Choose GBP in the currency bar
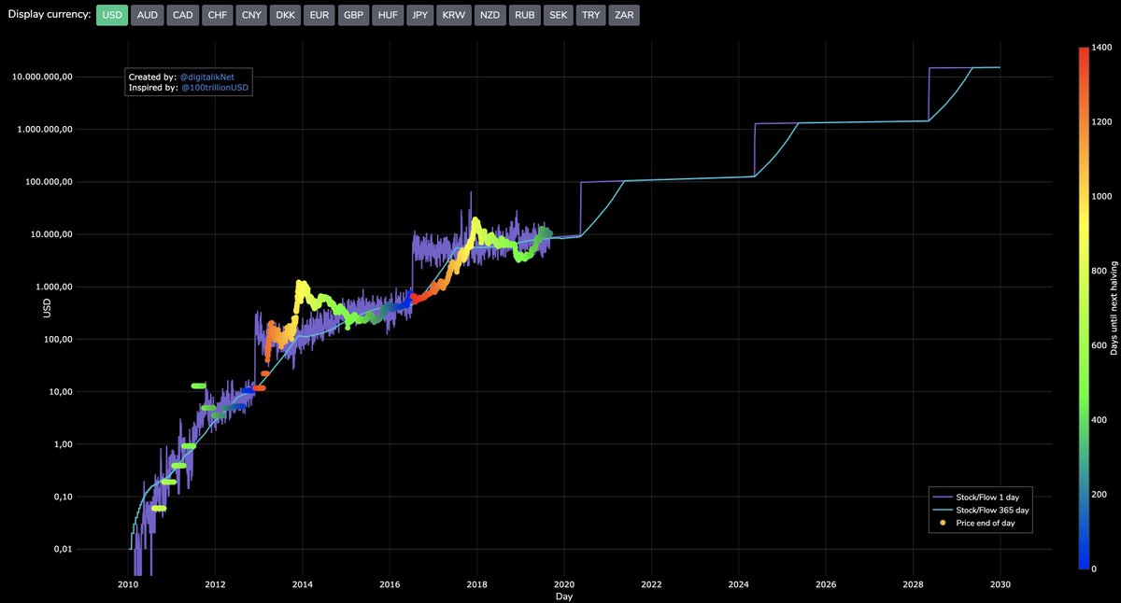The image size is (1121, 603). (353, 15)
